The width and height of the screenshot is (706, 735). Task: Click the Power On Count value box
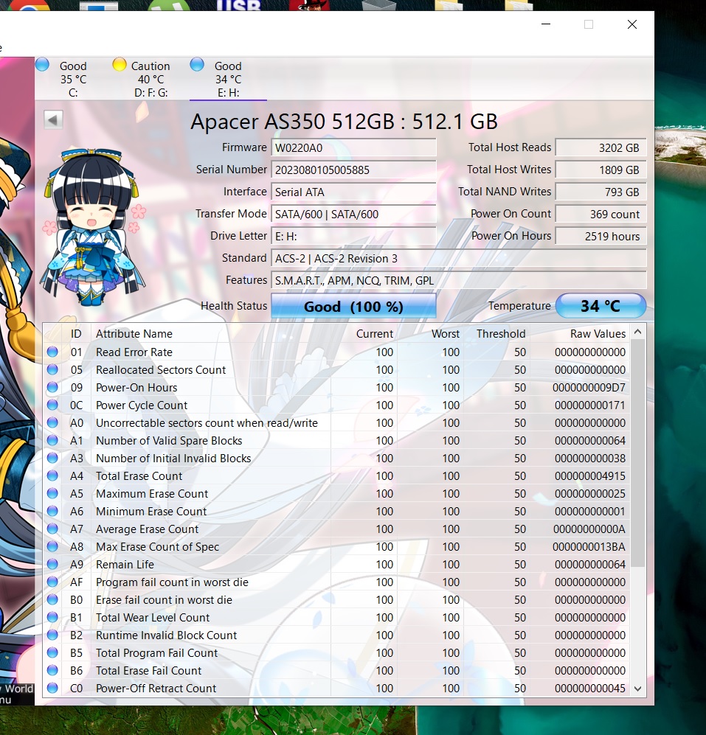(x=601, y=215)
